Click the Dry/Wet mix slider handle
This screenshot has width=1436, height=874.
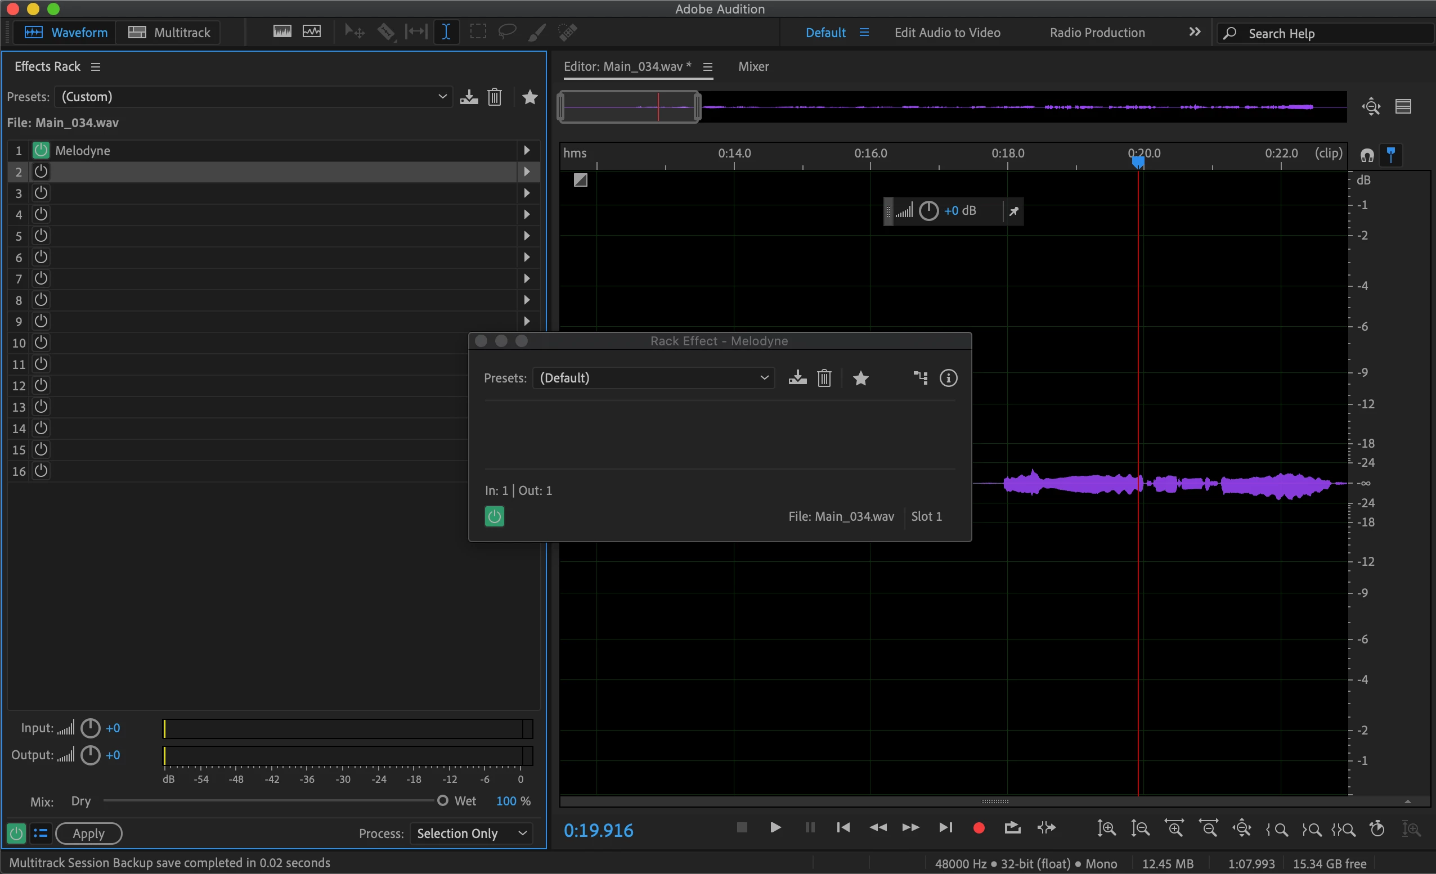point(443,800)
